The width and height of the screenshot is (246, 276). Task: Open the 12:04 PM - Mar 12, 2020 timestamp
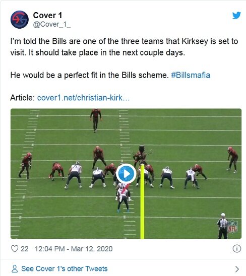coord(74,249)
